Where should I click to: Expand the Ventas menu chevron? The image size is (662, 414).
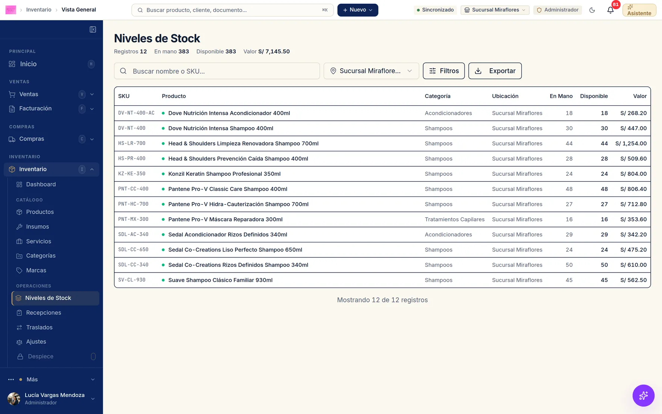click(x=92, y=94)
